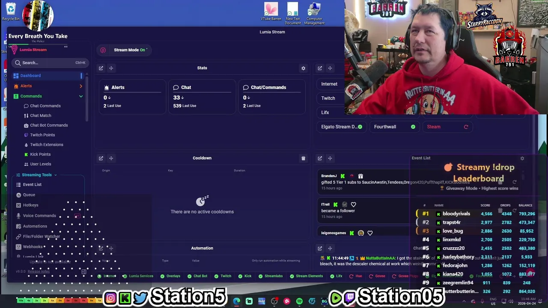Click the Search input field

point(50,63)
